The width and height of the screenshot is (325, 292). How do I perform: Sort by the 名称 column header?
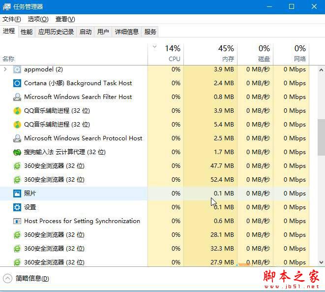74,54
